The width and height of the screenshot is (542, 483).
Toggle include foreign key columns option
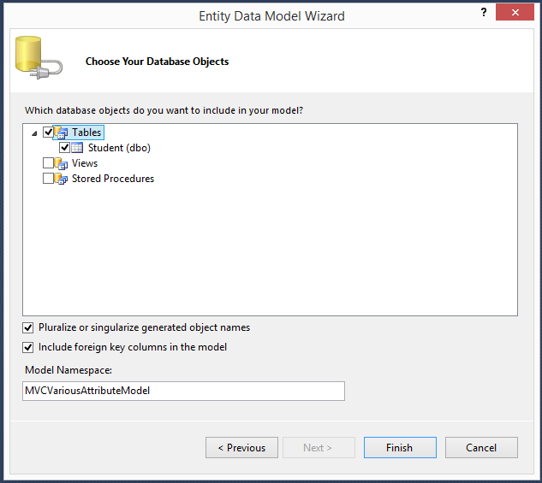pyautogui.click(x=28, y=347)
